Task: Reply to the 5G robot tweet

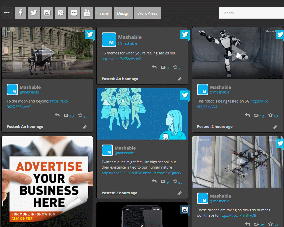Action: (248, 115)
